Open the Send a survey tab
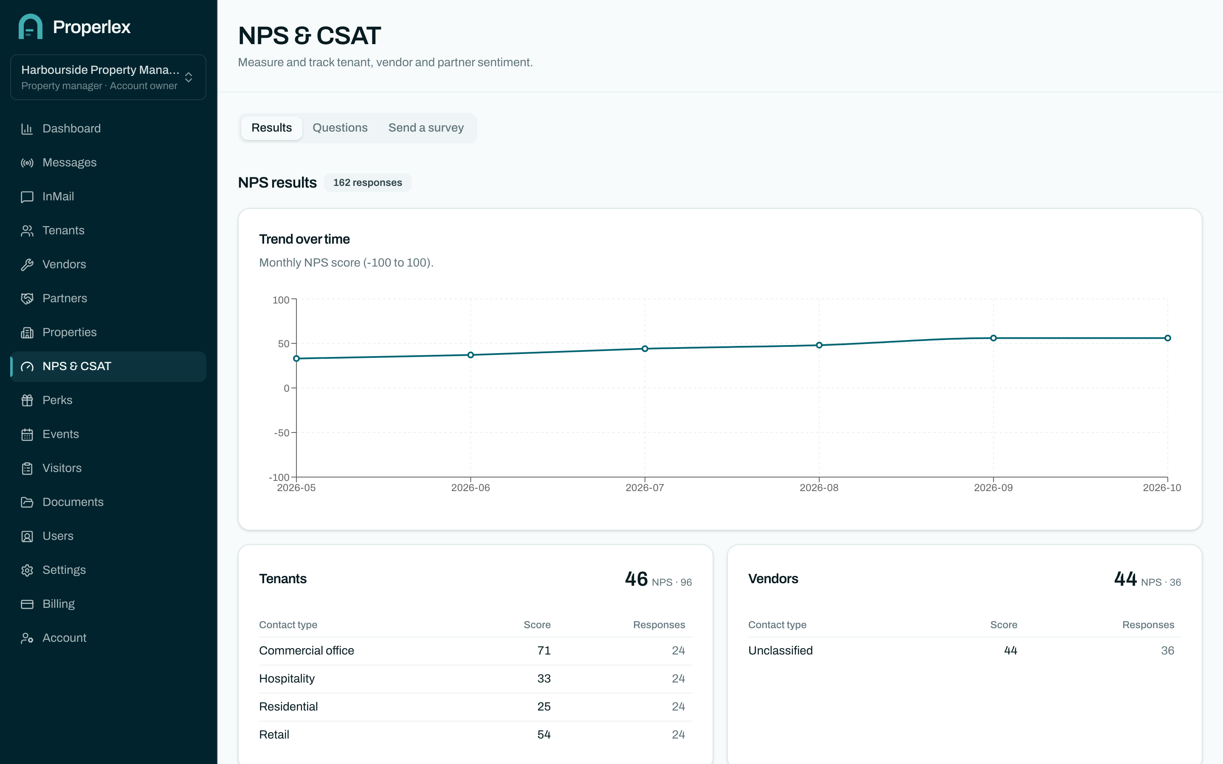 coord(426,128)
